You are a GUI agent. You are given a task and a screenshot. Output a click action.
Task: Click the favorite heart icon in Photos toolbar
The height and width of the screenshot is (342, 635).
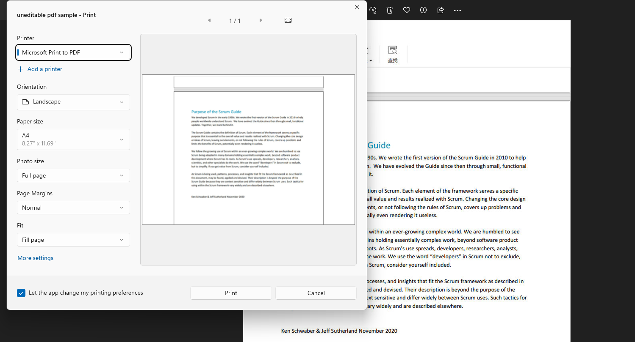[x=407, y=10]
